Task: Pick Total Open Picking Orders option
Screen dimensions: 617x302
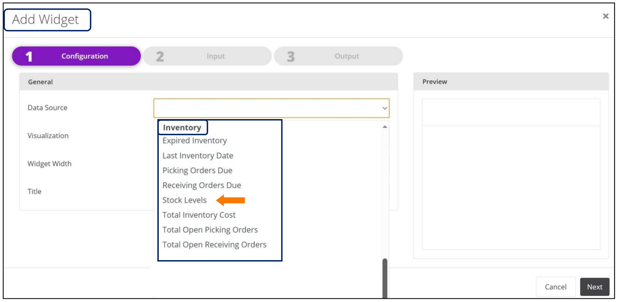Action: click(210, 230)
